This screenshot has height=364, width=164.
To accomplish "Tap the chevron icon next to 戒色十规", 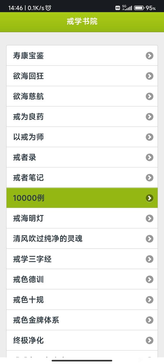I will 149,300.
